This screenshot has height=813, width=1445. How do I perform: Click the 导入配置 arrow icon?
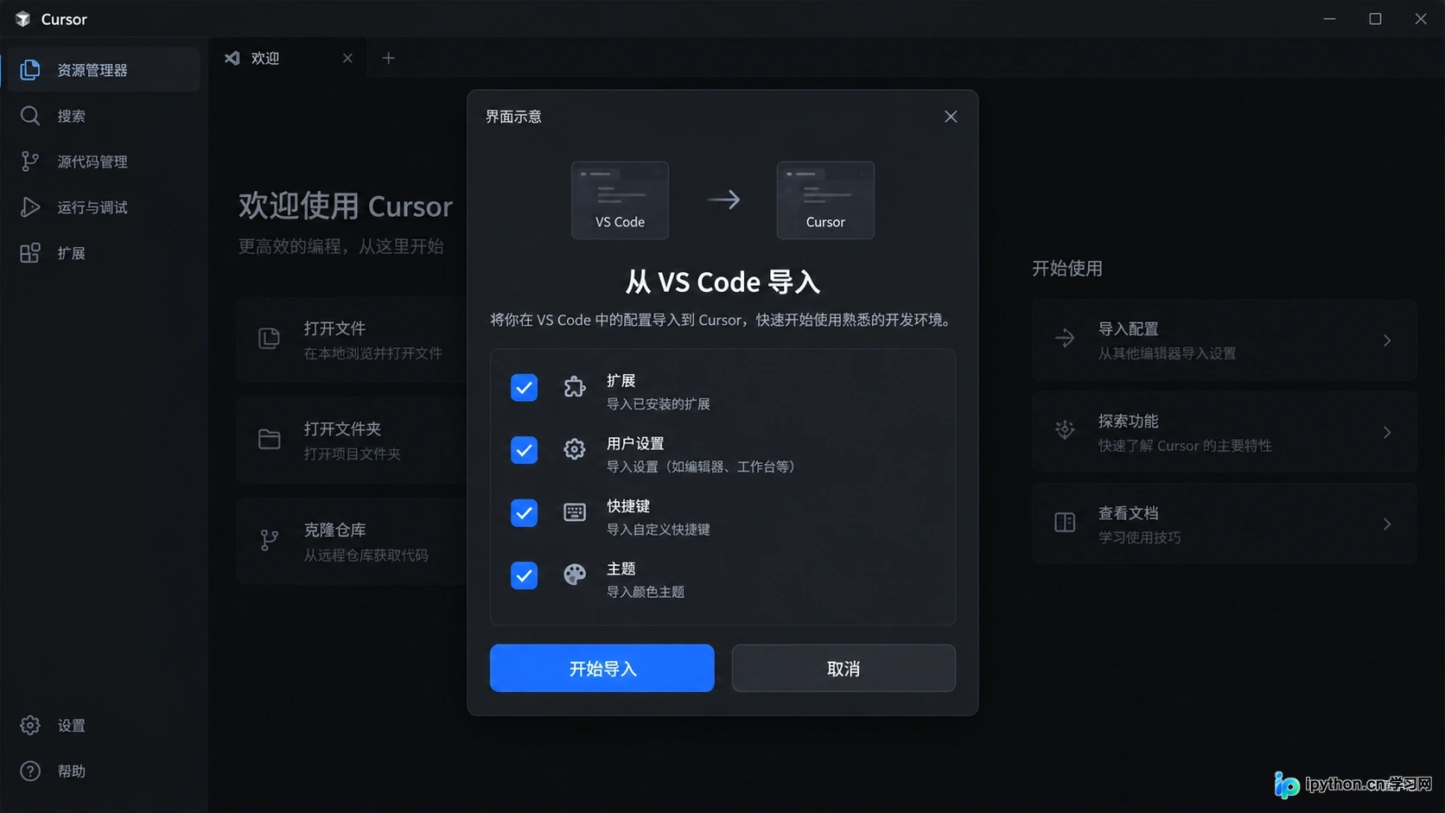tap(1065, 339)
